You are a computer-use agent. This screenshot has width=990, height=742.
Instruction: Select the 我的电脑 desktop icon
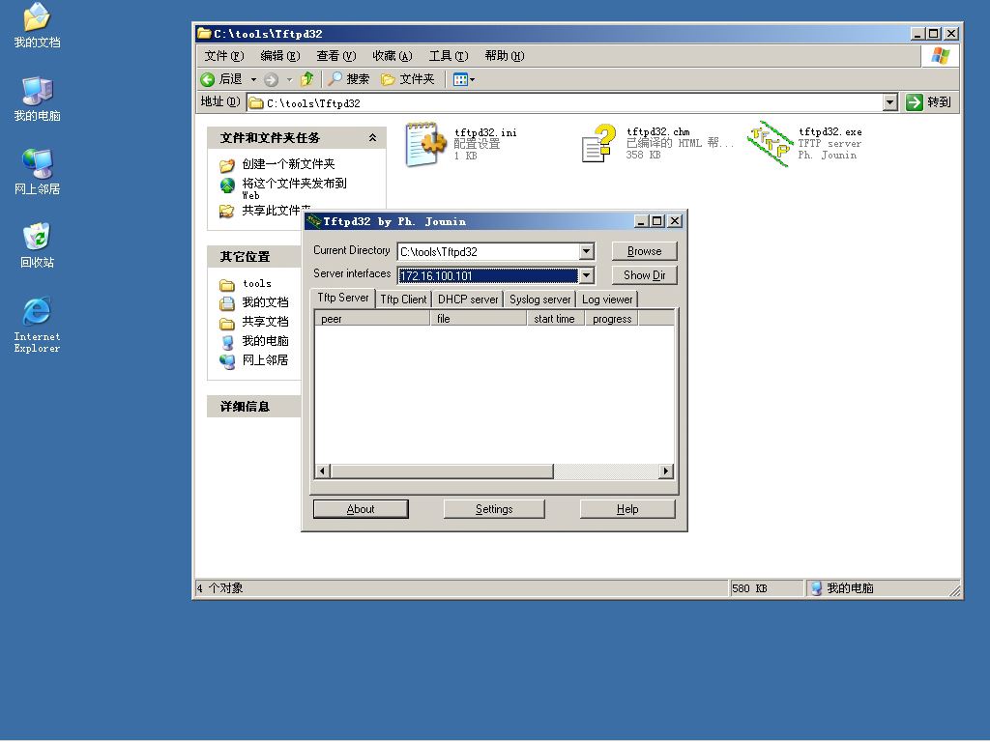[37, 100]
